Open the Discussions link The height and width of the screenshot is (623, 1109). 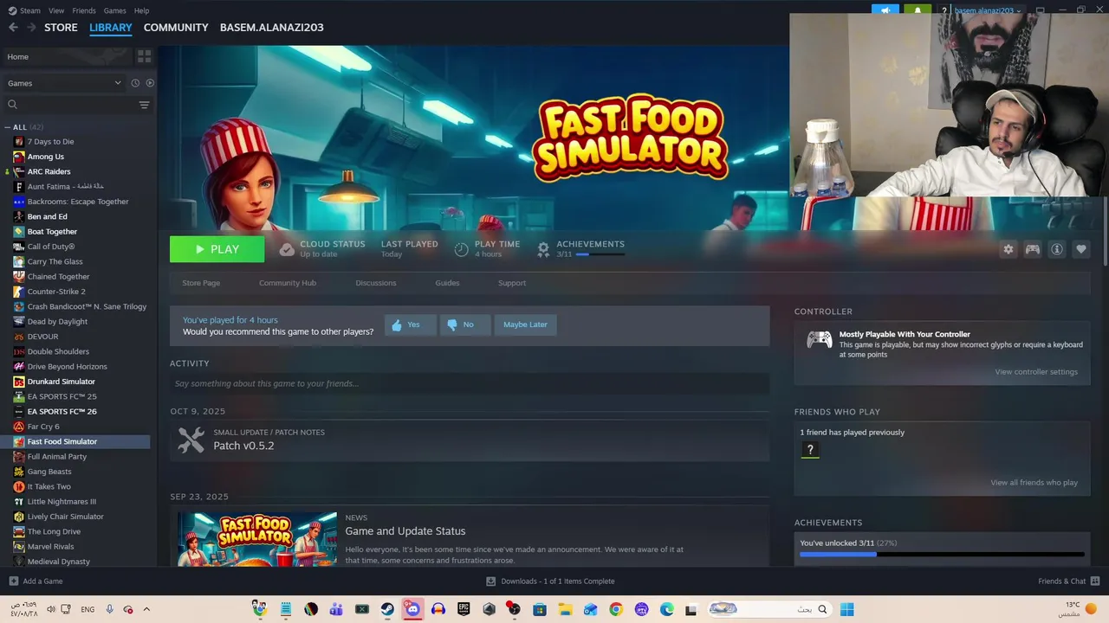click(x=376, y=283)
